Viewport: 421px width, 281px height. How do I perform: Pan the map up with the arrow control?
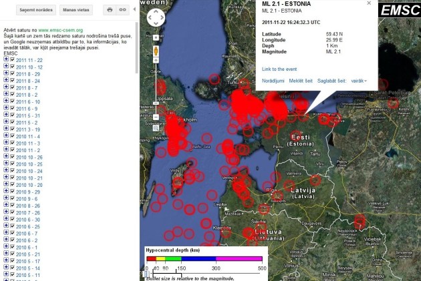[156, 13]
